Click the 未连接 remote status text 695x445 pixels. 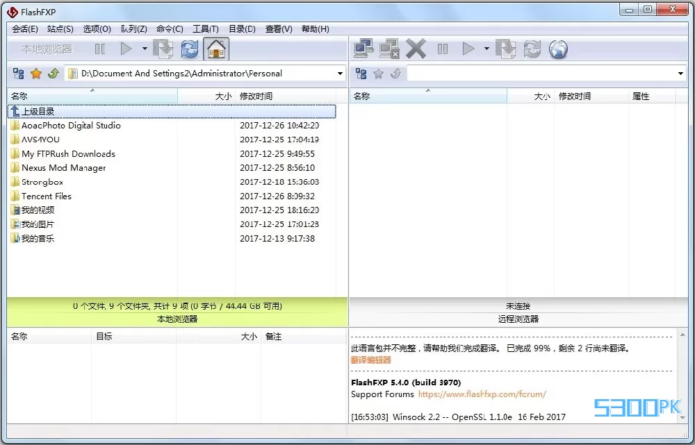[x=518, y=306]
